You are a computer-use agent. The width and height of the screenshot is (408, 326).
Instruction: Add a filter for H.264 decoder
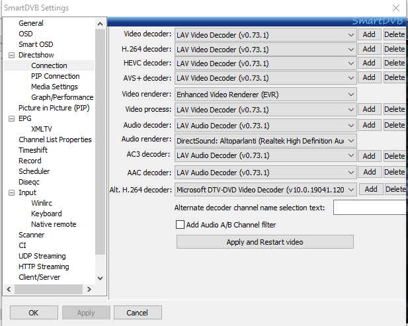tap(369, 49)
